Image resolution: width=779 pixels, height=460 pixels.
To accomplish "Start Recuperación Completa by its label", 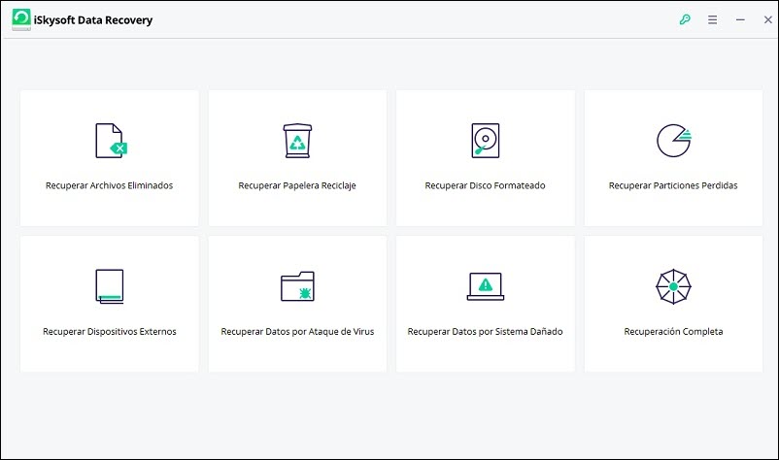I will [x=672, y=332].
